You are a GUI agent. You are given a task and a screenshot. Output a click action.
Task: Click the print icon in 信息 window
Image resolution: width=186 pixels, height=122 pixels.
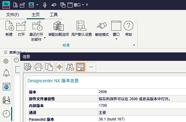tap(38, 67)
